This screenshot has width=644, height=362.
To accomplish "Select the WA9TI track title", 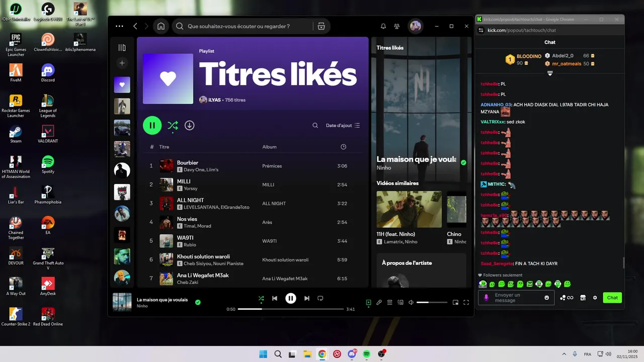I will (x=185, y=238).
